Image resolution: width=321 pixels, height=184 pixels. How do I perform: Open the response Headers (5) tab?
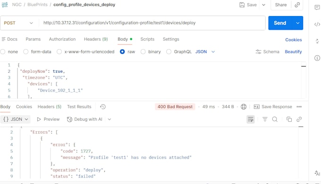[50, 107]
